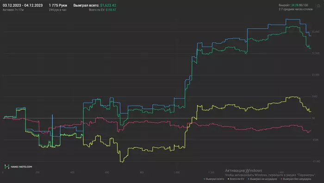Click the HAND2NOTE.COM link text

click(21, 167)
